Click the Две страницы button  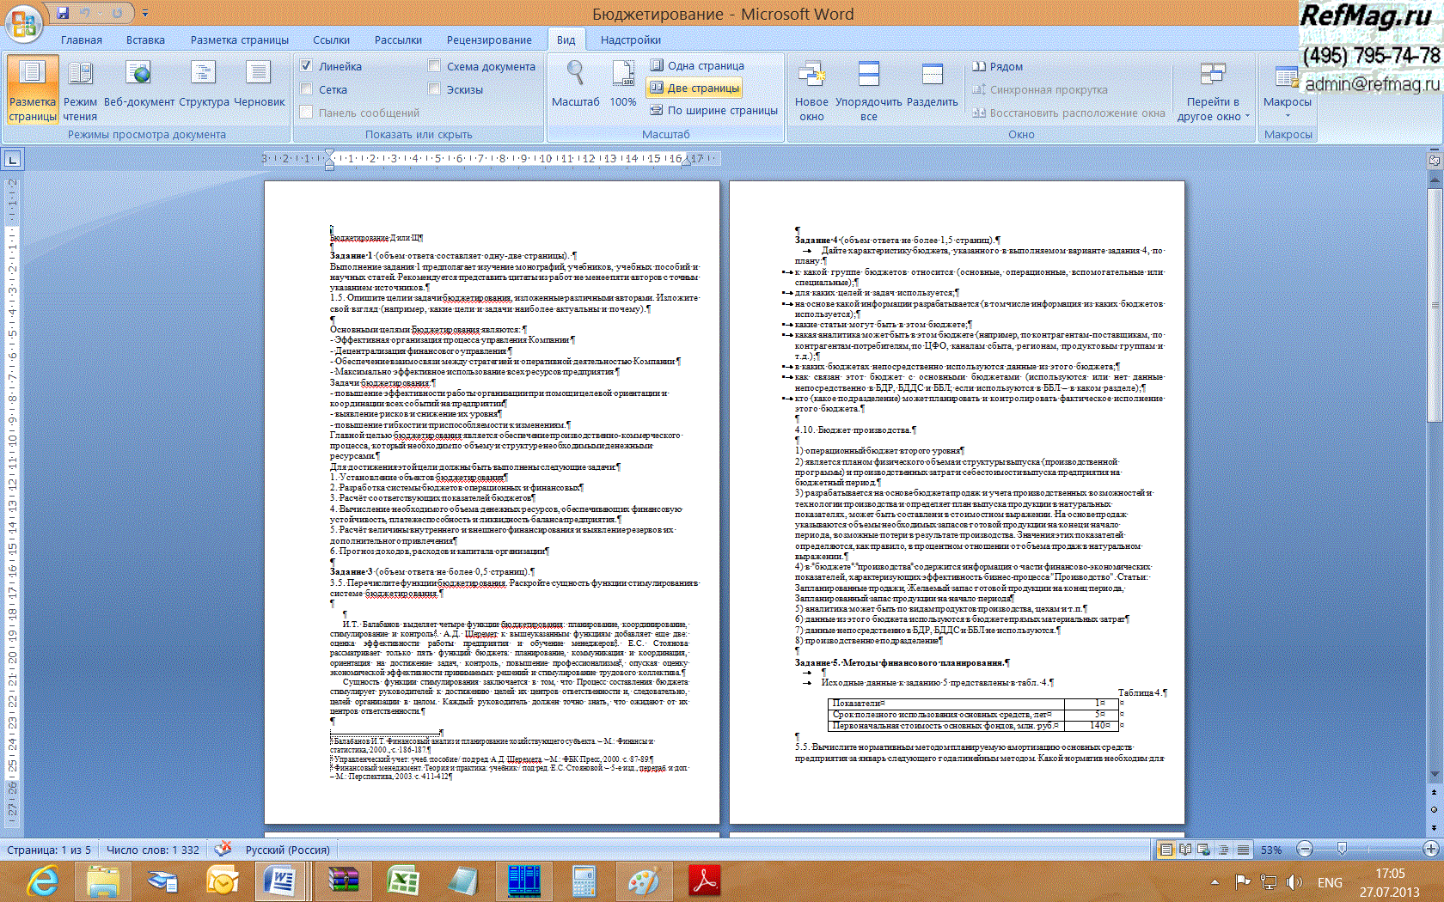pyautogui.click(x=694, y=88)
